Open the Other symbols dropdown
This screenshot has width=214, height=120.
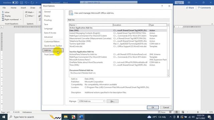click(x=30, y=16)
